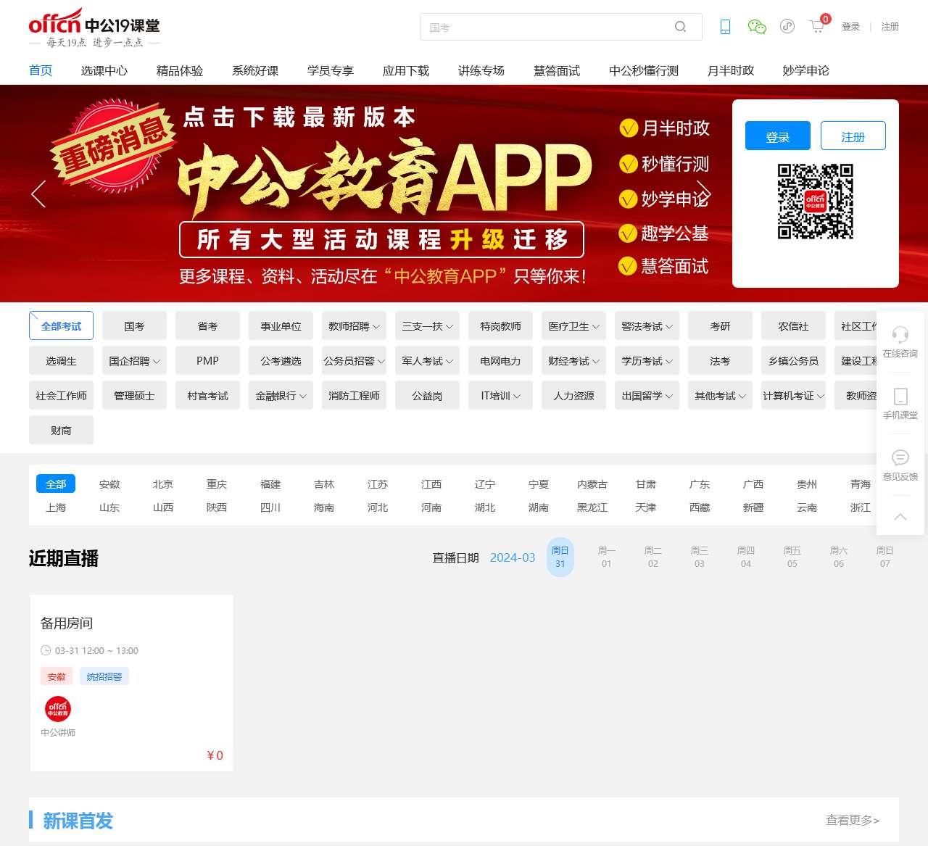Screen dimensions: 928x846
Task: Select the 全部考试 category button
Action: tap(62, 326)
